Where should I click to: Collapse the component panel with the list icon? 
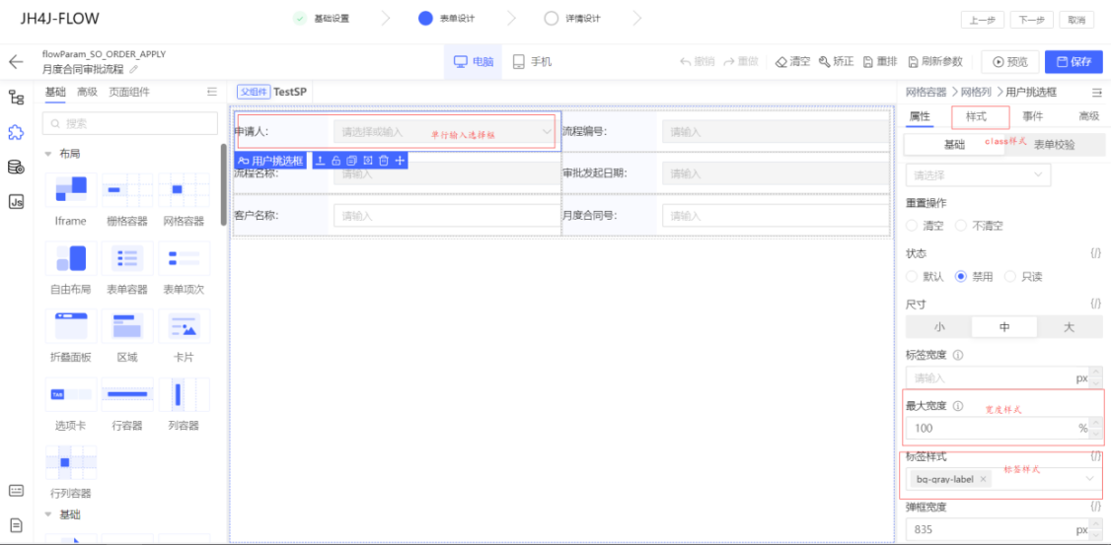pyautogui.click(x=211, y=92)
